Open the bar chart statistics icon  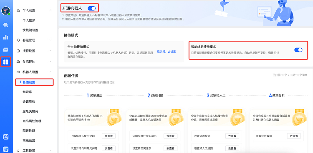pyautogui.click(x=6, y=37)
